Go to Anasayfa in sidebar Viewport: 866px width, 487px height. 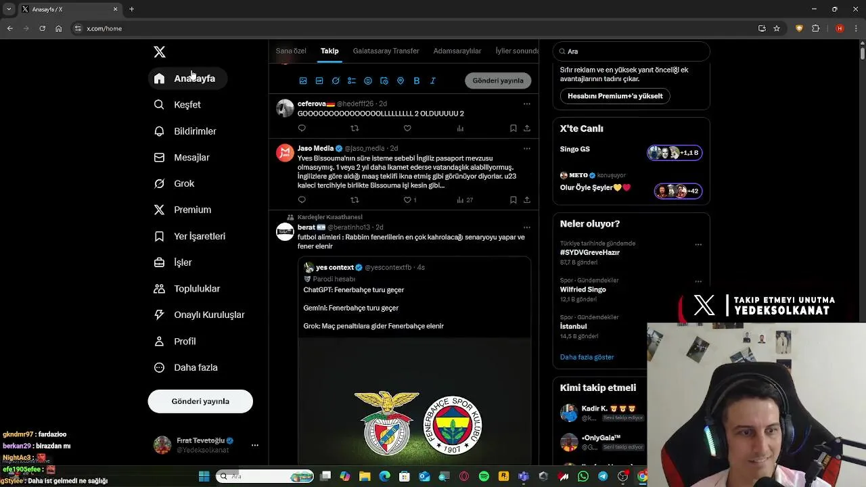click(187, 78)
